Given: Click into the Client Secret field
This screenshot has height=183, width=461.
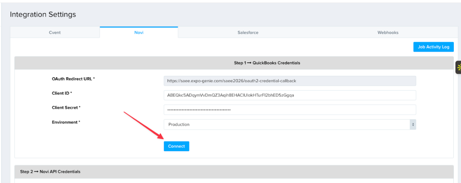Looking at the screenshot, I should pos(289,110).
